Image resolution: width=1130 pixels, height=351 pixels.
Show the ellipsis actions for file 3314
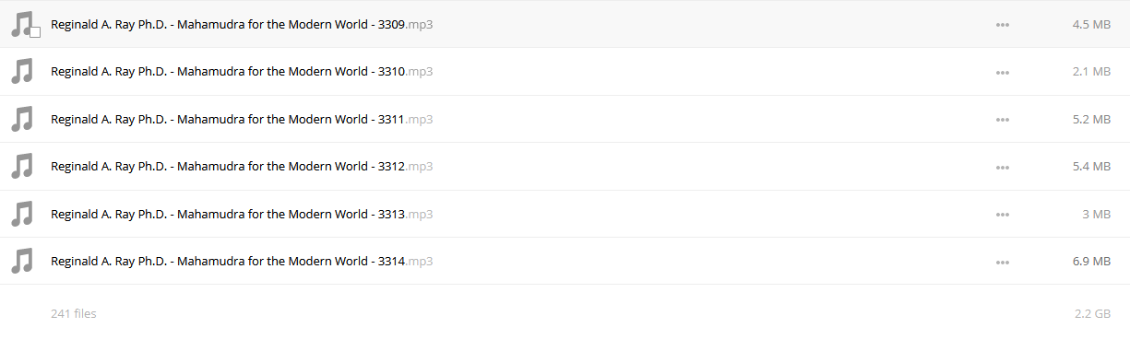pos(1003,262)
